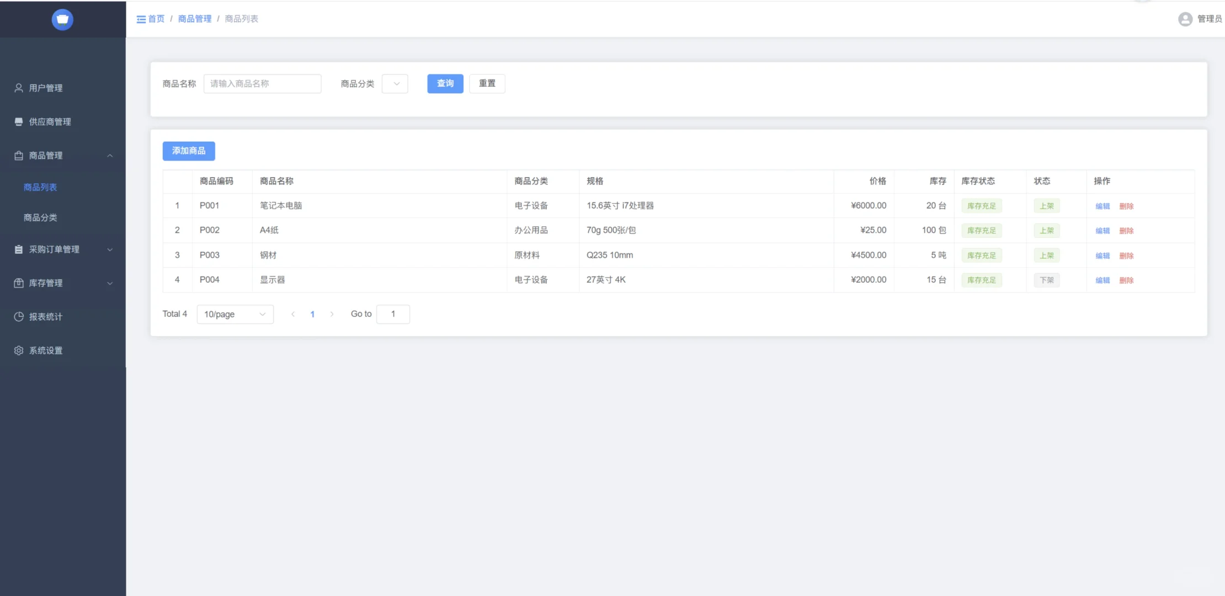1225x596 pixels.
Task: Click the user management person icon
Action: click(x=19, y=88)
